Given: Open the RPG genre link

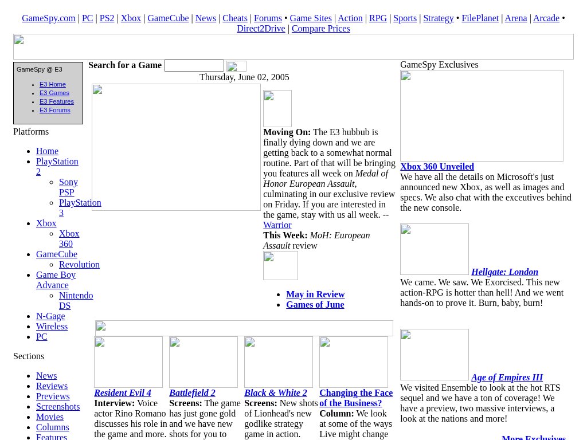Looking at the screenshot, I should point(378,18).
